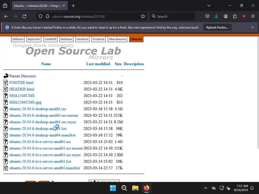The width and height of the screenshot is (259, 194).
Task: Click the file icon beside FOOTER.html
Action: [6, 82]
